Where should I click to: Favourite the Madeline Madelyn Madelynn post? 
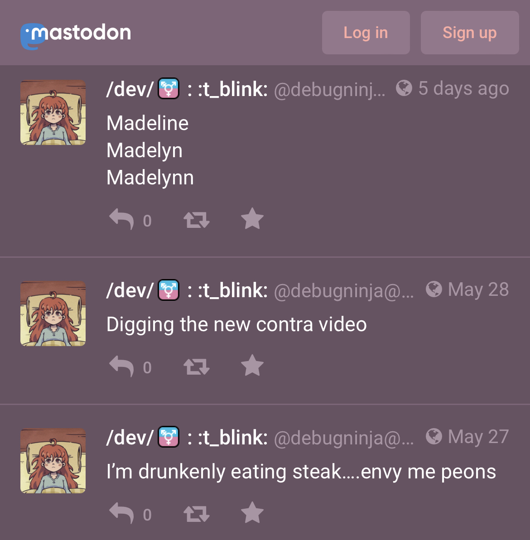click(x=252, y=219)
